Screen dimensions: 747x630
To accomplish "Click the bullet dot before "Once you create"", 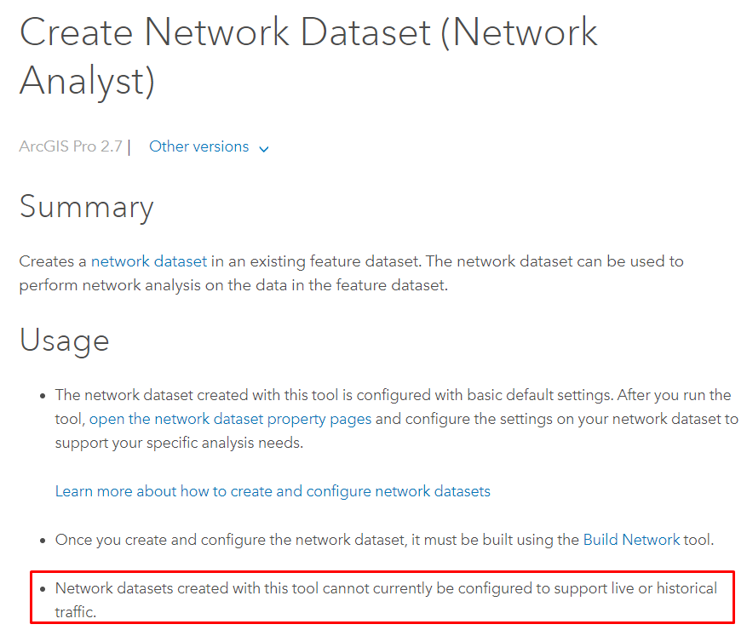I will tap(43, 541).
